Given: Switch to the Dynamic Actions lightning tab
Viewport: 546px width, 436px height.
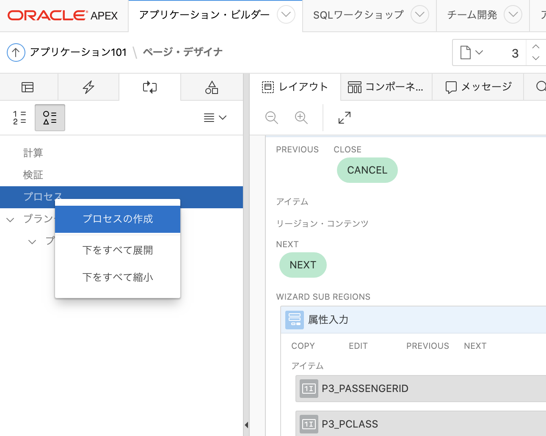Looking at the screenshot, I should 88,87.
